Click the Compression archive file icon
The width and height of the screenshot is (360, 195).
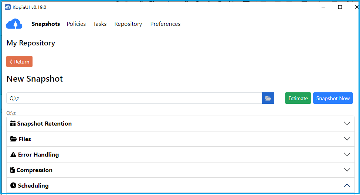point(13,170)
